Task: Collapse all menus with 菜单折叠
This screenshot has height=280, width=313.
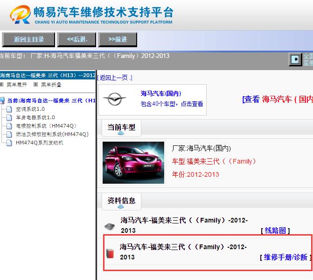Action: point(51,85)
